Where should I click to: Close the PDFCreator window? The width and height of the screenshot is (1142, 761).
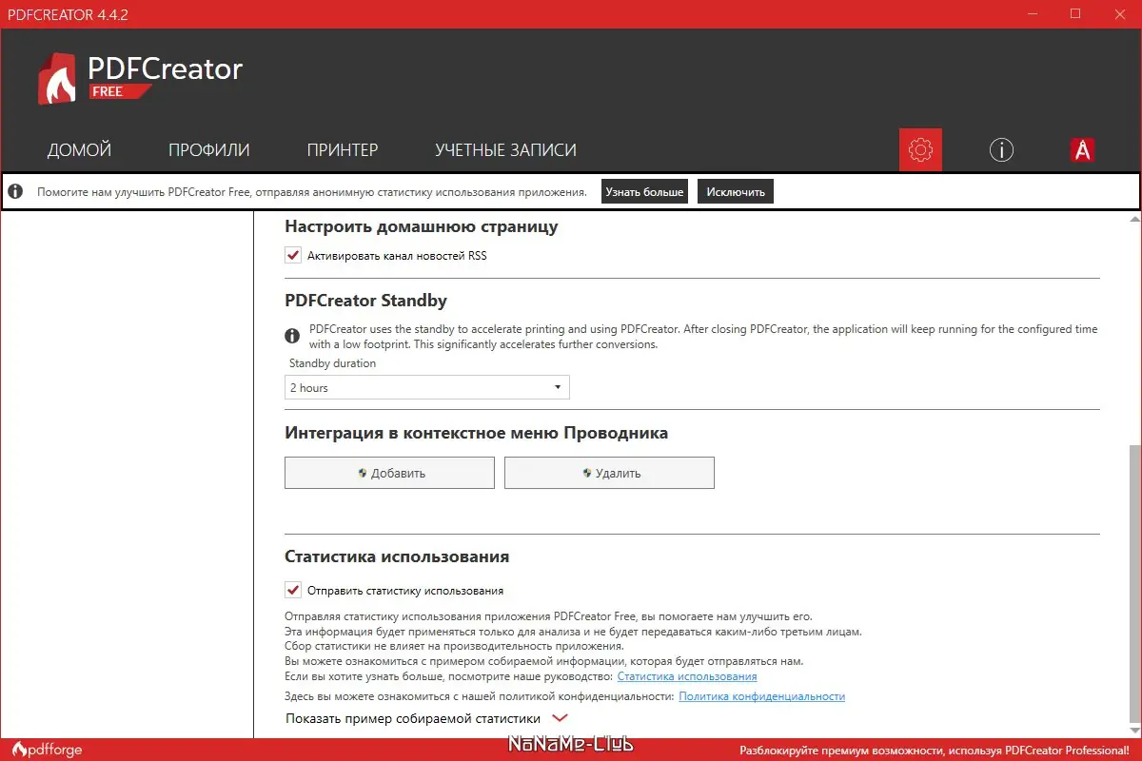(x=1118, y=13)
